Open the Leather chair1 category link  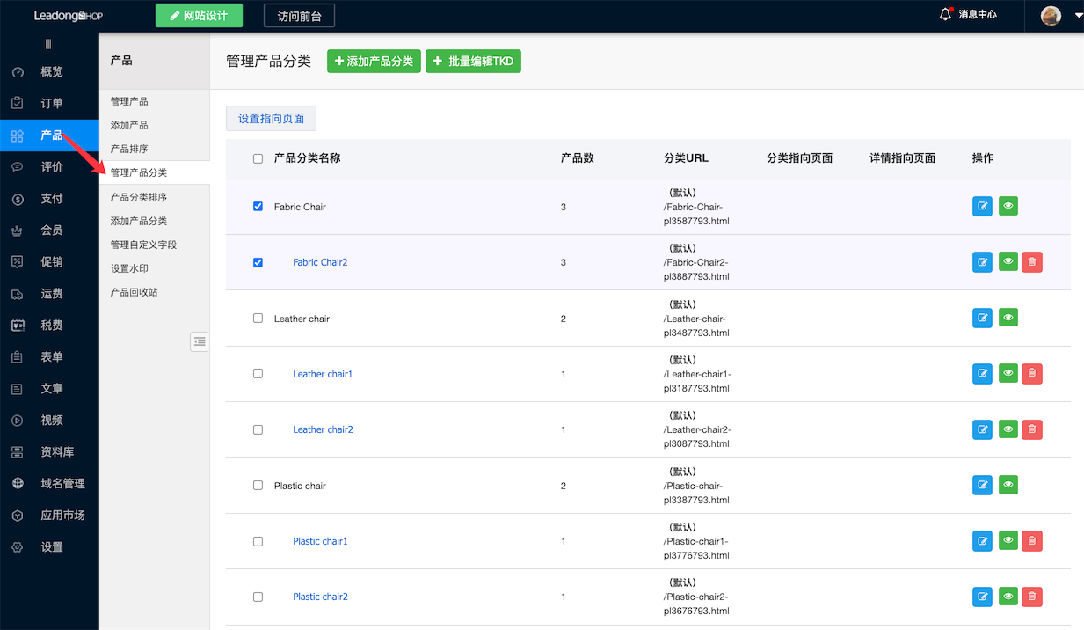[x=322, y=373]
